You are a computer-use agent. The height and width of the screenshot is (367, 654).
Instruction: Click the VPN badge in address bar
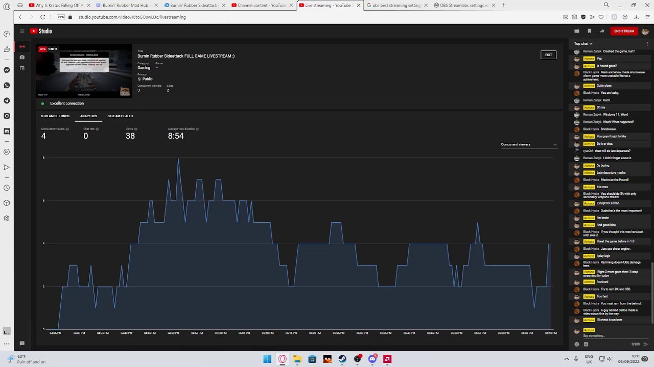(x=61, y=17)
